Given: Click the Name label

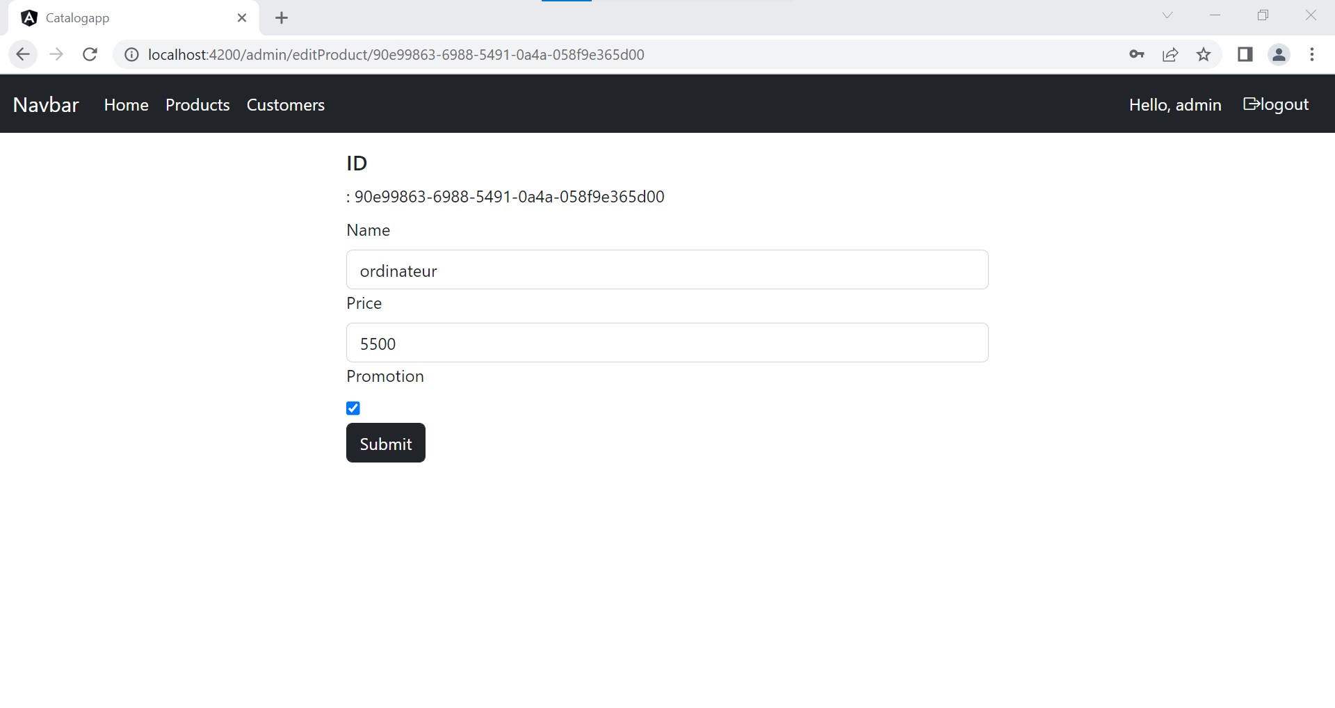Looking at the screenshot, I should [369, 230].
